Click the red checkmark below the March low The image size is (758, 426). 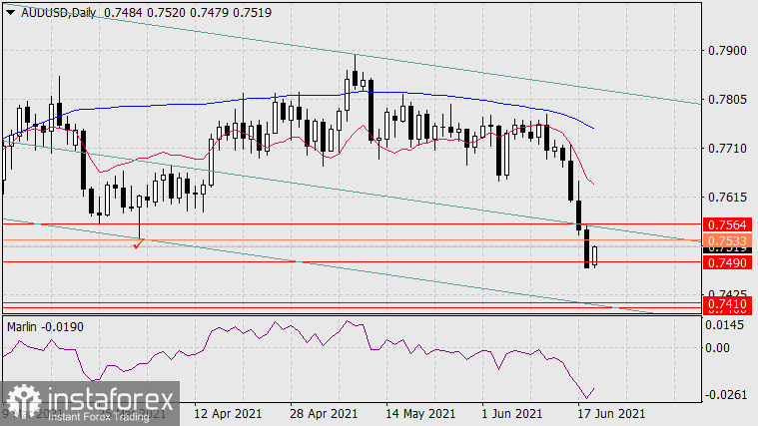(138, 244)
